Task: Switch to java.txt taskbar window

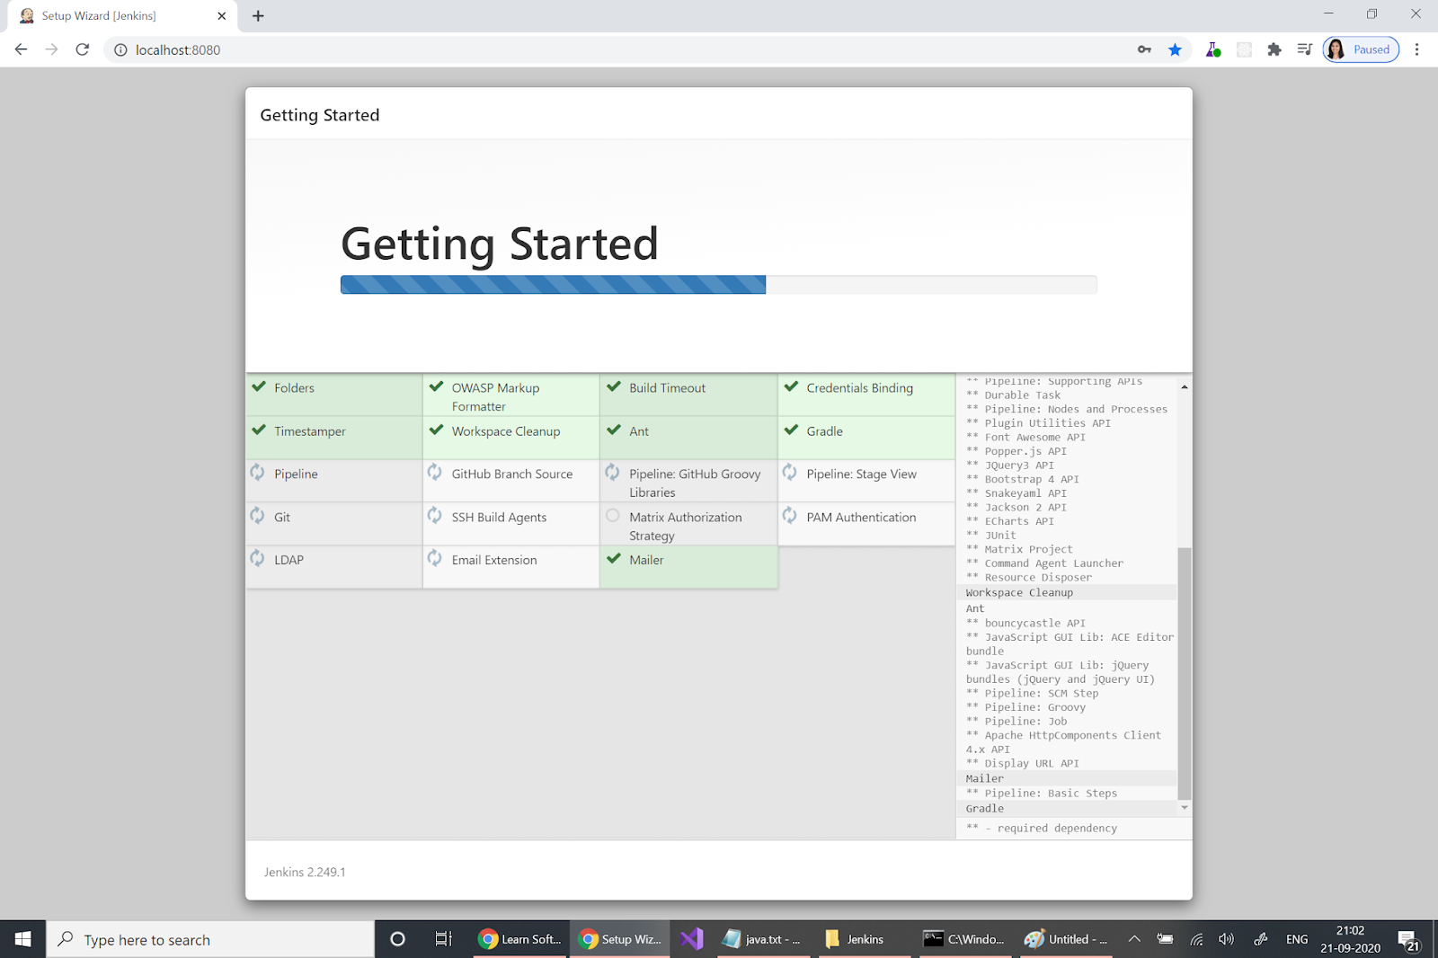Action: pos(761,939)
